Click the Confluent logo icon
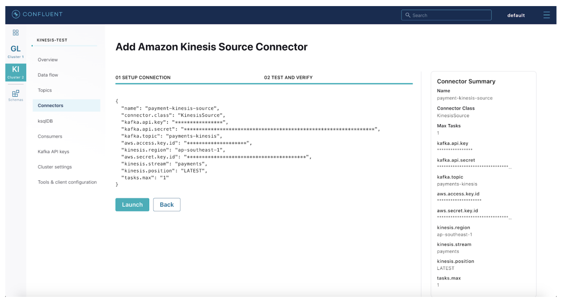Screen dimensions: 565x306 pos(16,14)
